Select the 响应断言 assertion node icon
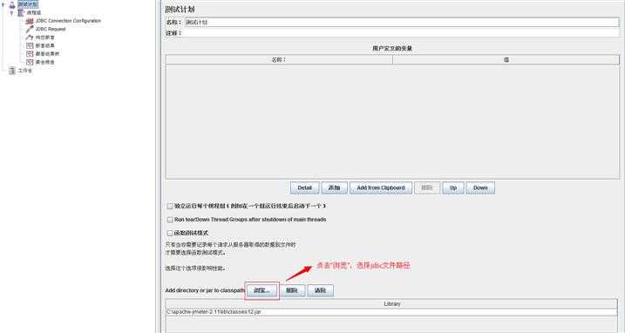Viewport: 625px width, 333px height. (x=30, y=37)
